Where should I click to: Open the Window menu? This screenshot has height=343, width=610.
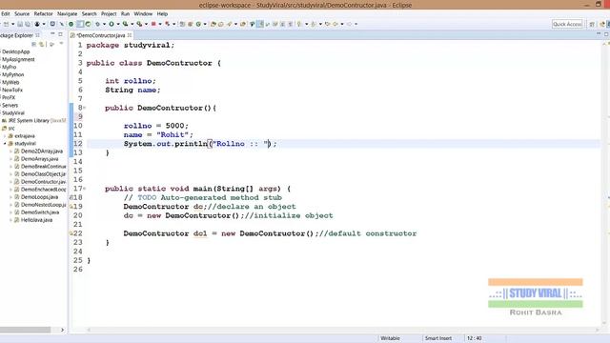click(x=143, y=13)
